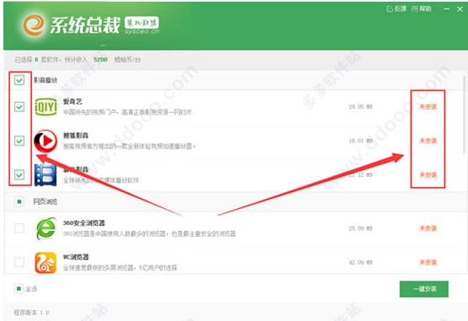The width and height of the screenshot is (468, 321).
Task: Uncheck the 影音播放 category checkbox
Action: (19, 80)
